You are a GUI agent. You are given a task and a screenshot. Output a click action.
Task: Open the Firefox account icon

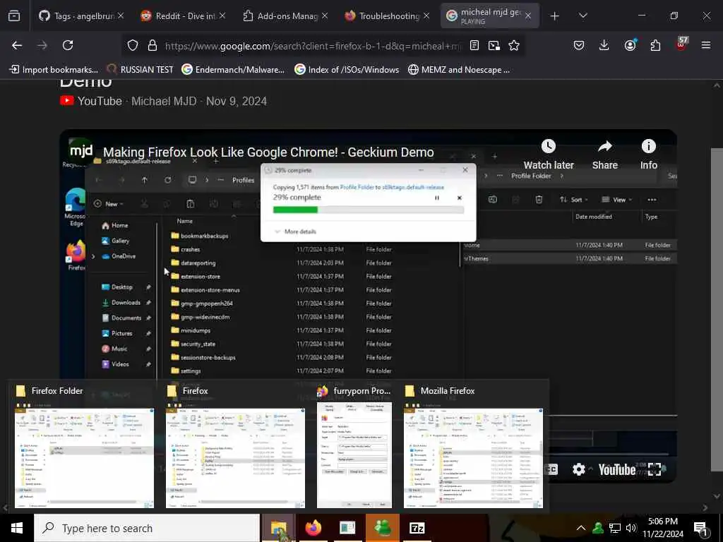point(630,45)
